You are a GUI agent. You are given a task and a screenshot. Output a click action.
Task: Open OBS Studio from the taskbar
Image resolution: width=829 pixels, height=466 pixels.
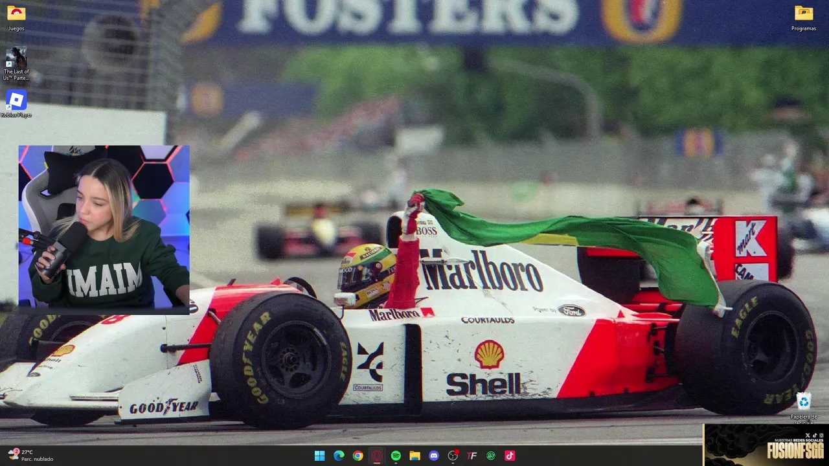(x=453, y=456)
